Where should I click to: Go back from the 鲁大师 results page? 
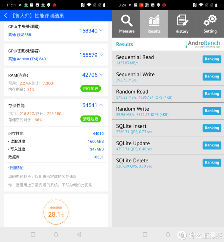click(x=6, y=16)
